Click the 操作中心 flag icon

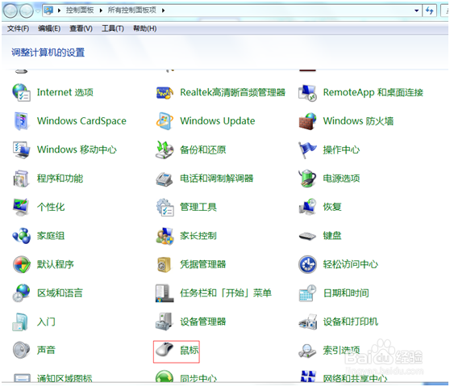[x=307, y=149]
